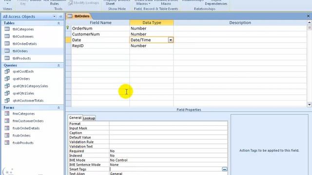The image size is (312, 175).
Task: Click the Format property input field
Action: point(168,123)
